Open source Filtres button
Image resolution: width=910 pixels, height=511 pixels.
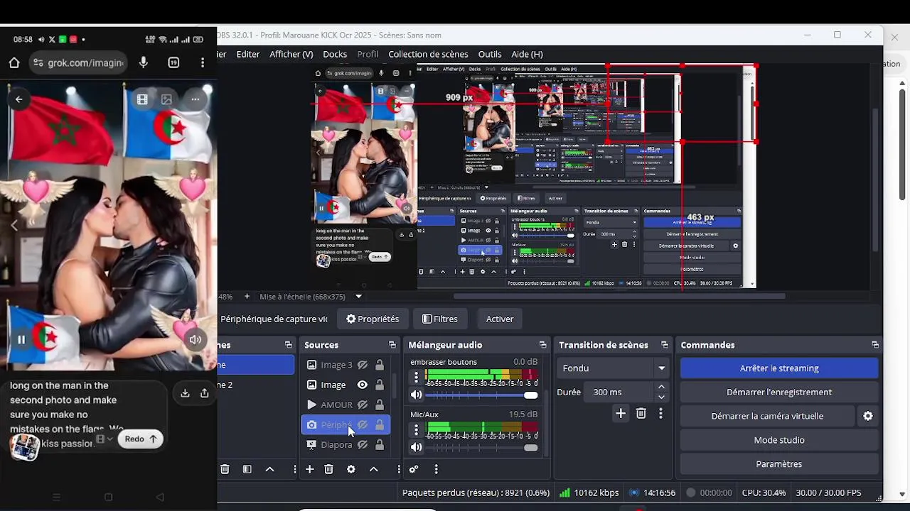[x=440, y=319]
